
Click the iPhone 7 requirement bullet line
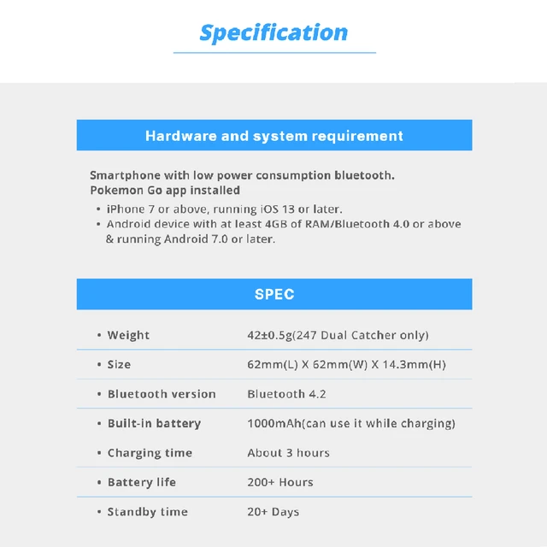coord(224,209)
